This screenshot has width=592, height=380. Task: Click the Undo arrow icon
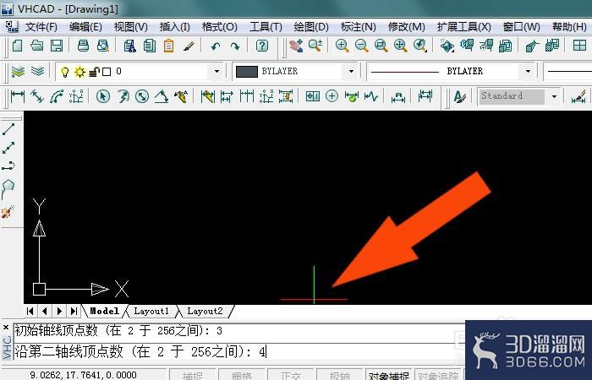click(x=216, y=46)
